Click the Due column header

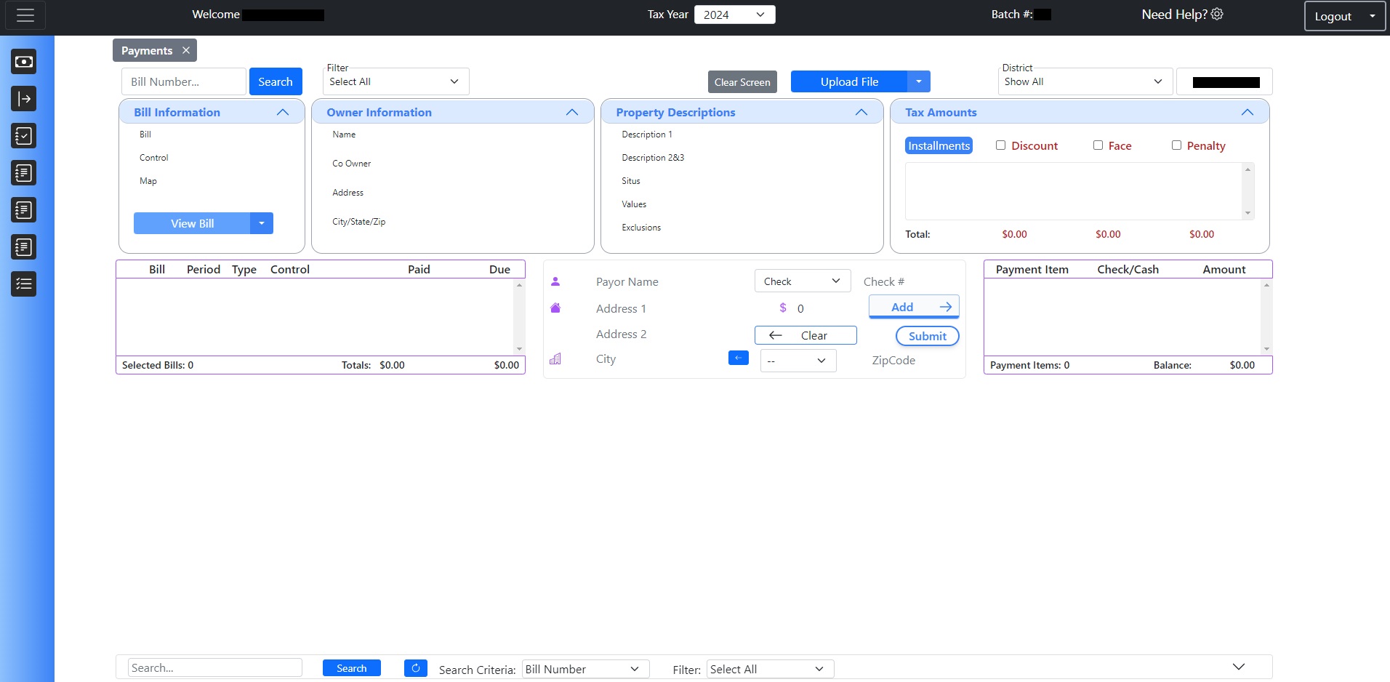point(499,269)
